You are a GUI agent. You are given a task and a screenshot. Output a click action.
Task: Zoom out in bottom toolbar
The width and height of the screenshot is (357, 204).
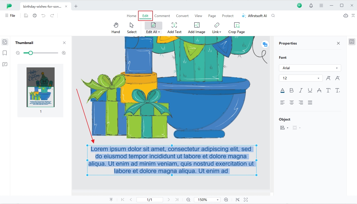point(188,200)
